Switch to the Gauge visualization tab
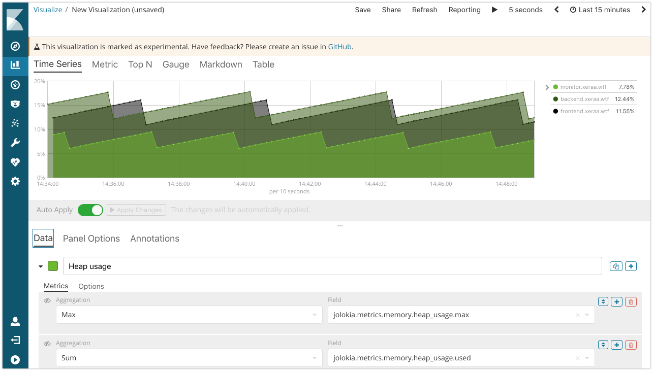The width and height of the screenshot is (653, 371). coord(176,64)
